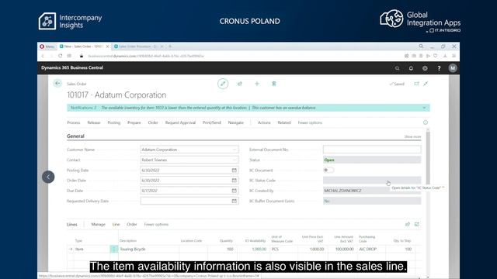Screen dimensions: 497x279
Task: Open the row options for Touring Bicycle
Action: pyautogui.click(x=114, y=249)
